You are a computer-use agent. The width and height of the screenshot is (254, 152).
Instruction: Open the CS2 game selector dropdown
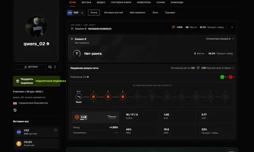click(76, 13)
